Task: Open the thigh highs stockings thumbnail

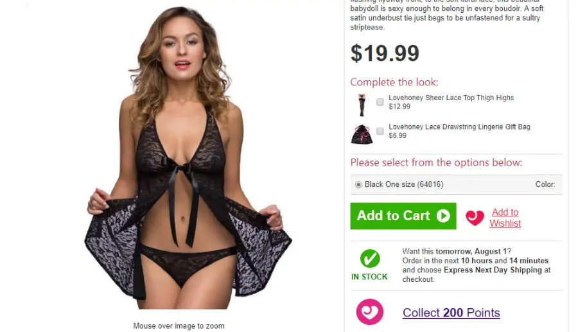Action: (x=362, y=105)
